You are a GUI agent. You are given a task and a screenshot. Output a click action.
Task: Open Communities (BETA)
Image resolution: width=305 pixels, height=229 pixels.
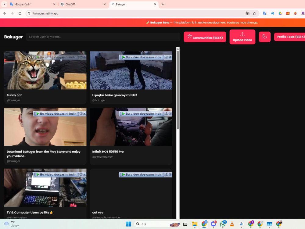205,37
